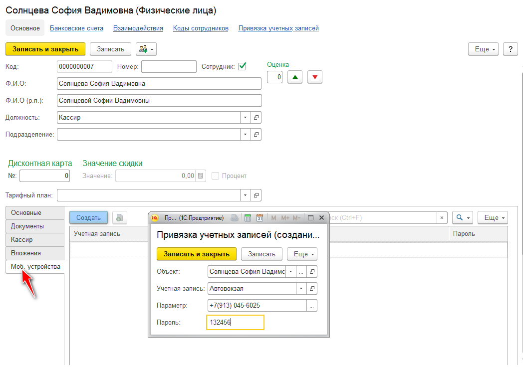Open the Учетная запись dropdown in the dialog
Image resolution: width=523 pixels, height=367 pixels.
pos(301,288)
